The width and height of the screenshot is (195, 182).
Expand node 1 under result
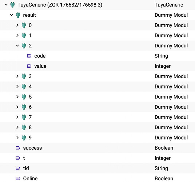coord(17,35)
